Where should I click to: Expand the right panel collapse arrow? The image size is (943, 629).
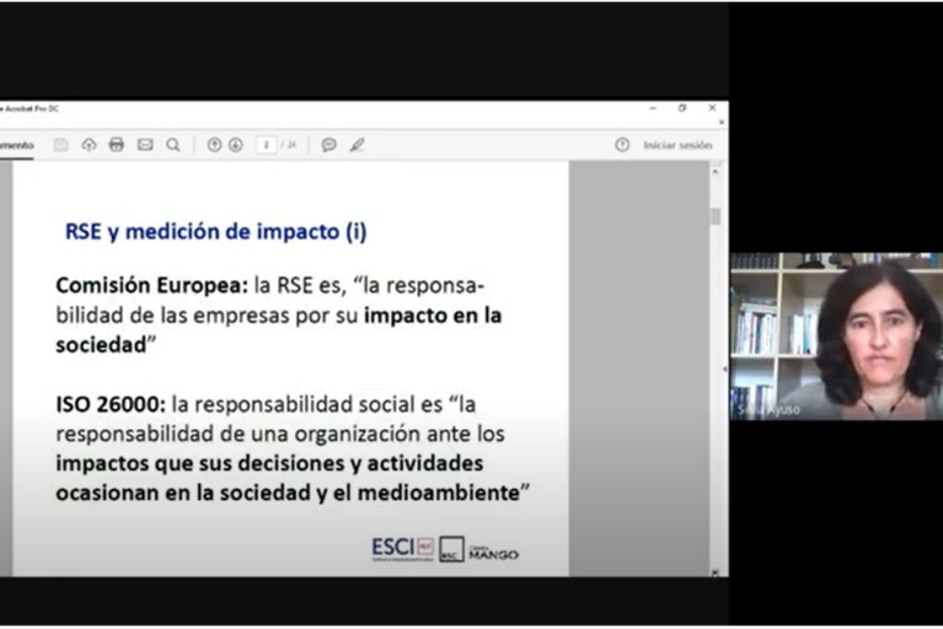pos(723,368)
